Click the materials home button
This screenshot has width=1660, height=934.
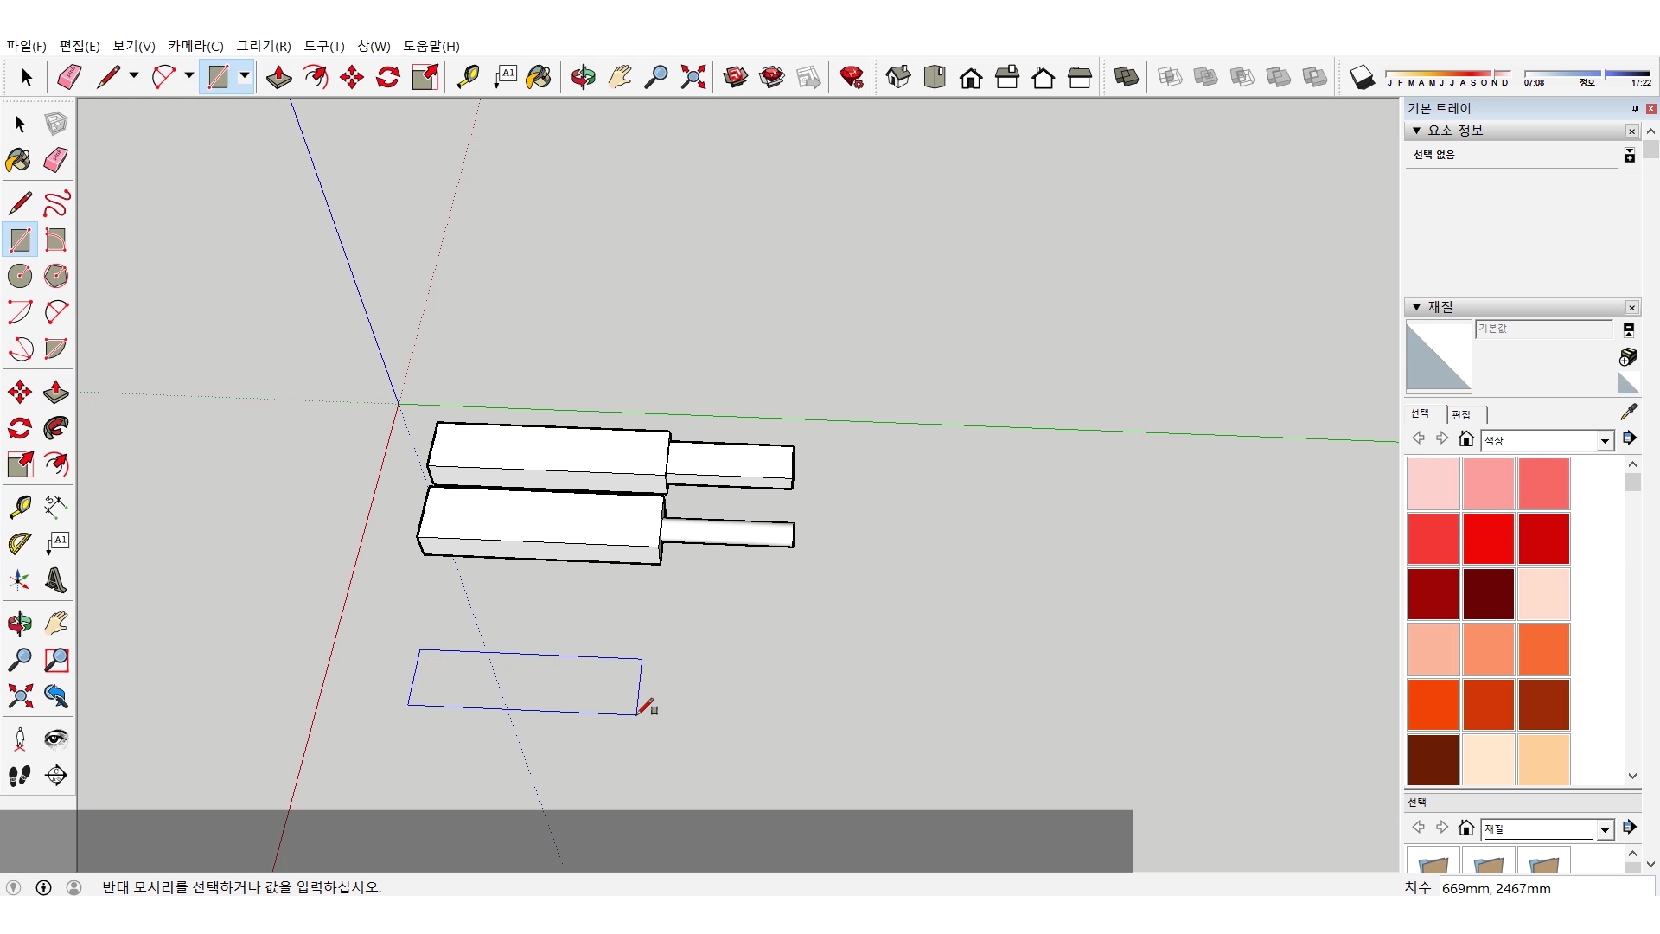tap(1465, 439)
